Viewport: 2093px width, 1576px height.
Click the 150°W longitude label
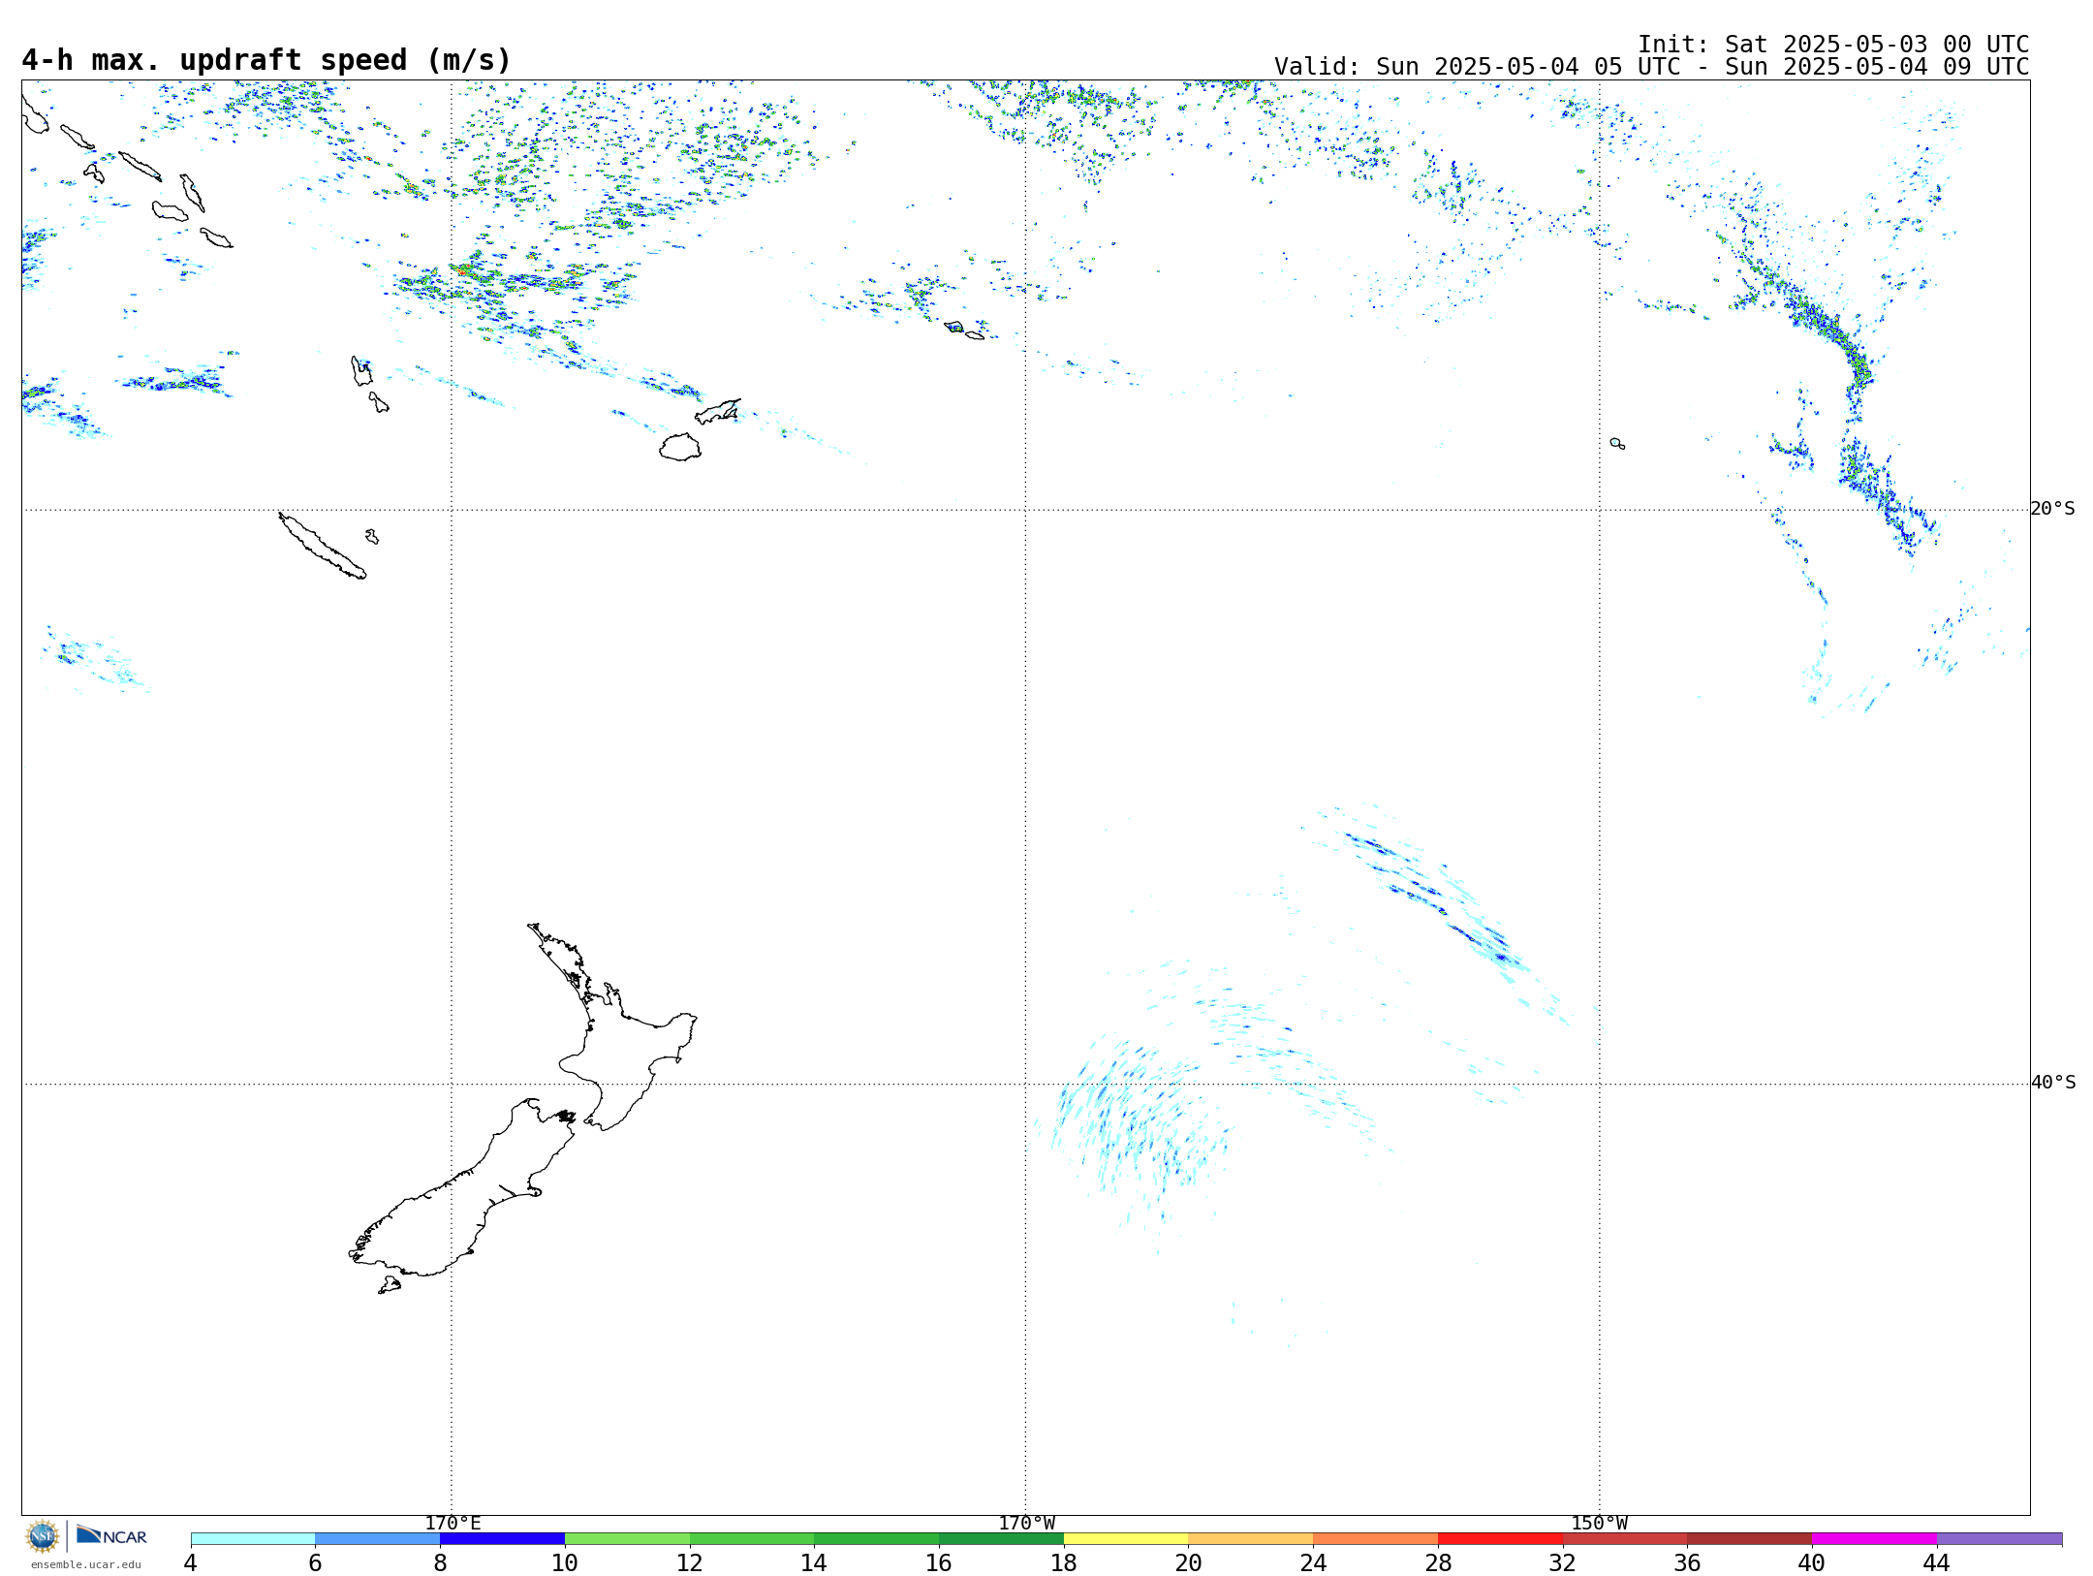(1599, 1524)
